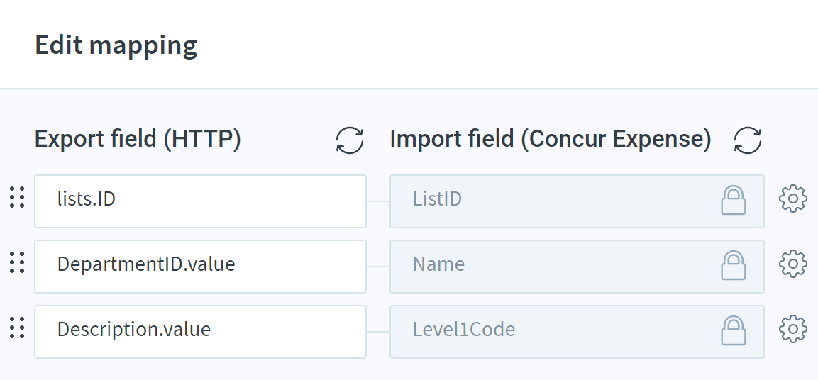Image resolution: width=818 pixels, height=380 pixels.
Task: Focus the DepartmentID.value export field
Action: [200, 267]
